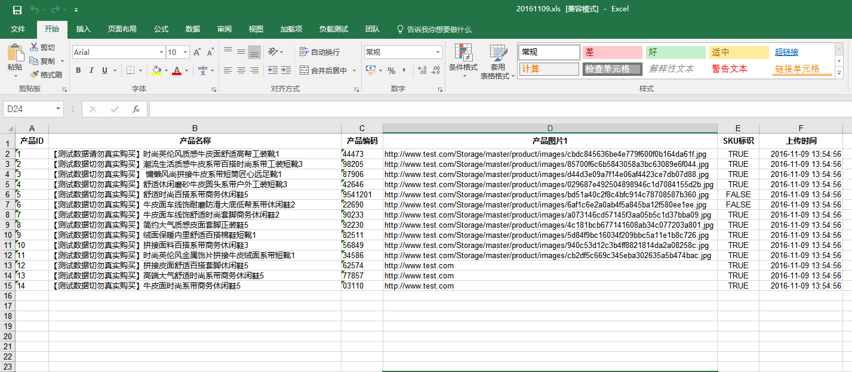
Task: Click text orientation icon
Action: 272,52
